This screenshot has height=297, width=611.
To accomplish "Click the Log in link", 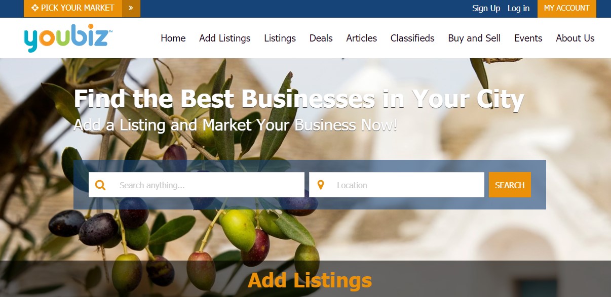I will pos(518,8).
